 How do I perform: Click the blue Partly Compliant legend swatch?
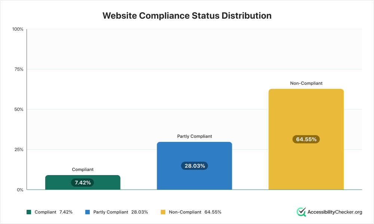(88, 212)
